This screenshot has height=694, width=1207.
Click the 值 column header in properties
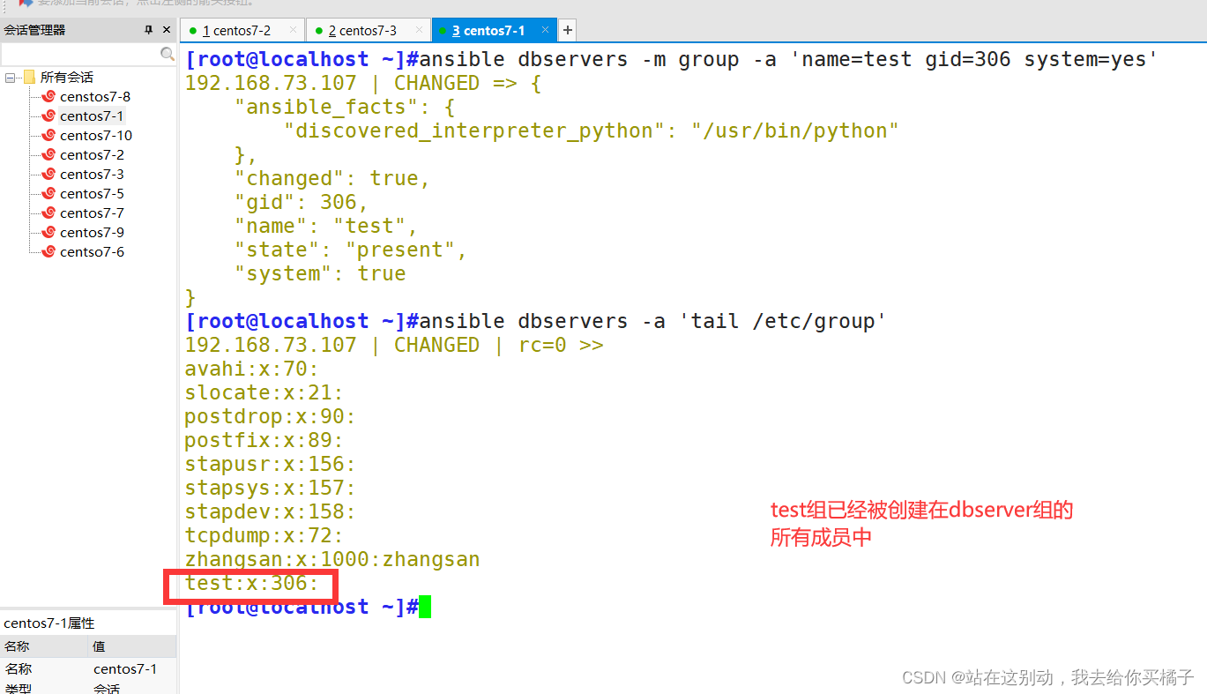click(133, 646)
